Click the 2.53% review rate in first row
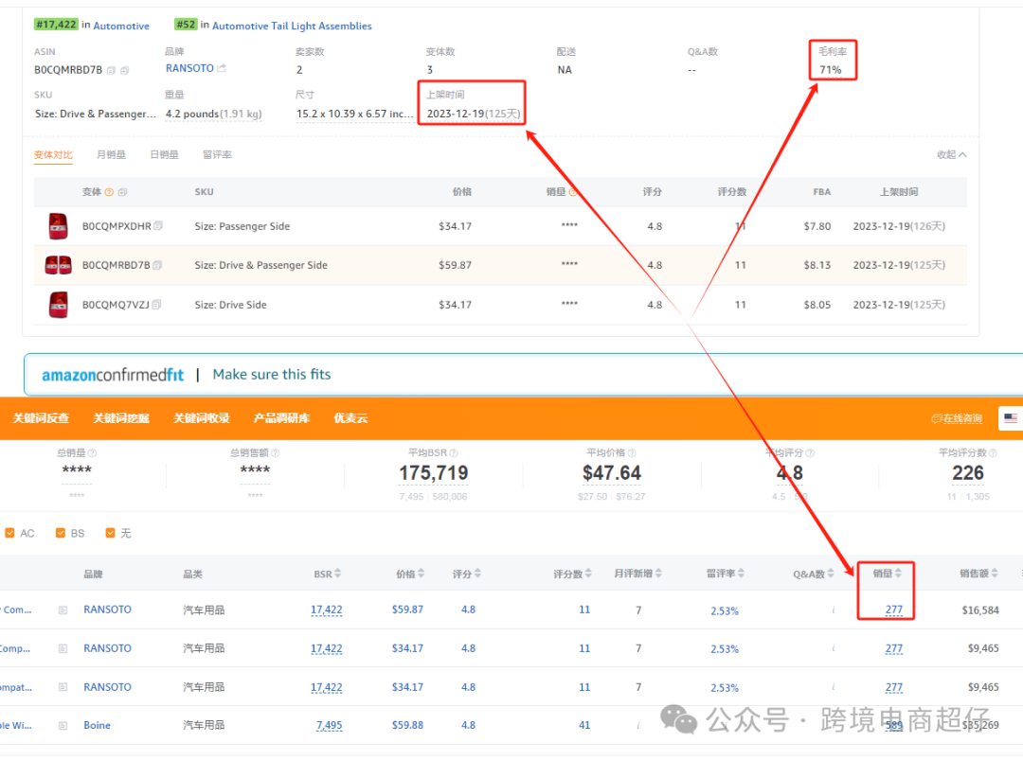Viewport: 1023px width, 760px height. pyautogui.click(x=725, y=610)
